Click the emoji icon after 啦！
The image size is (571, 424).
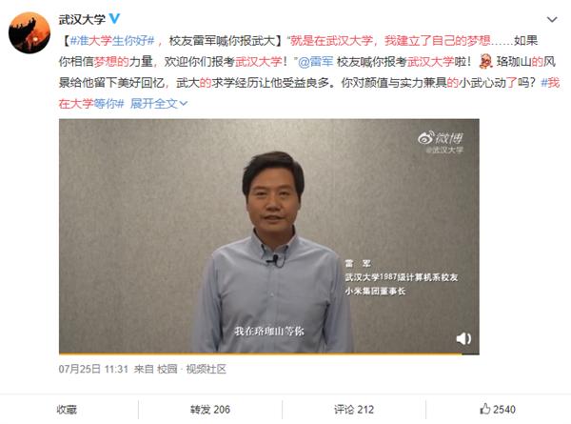485,61
